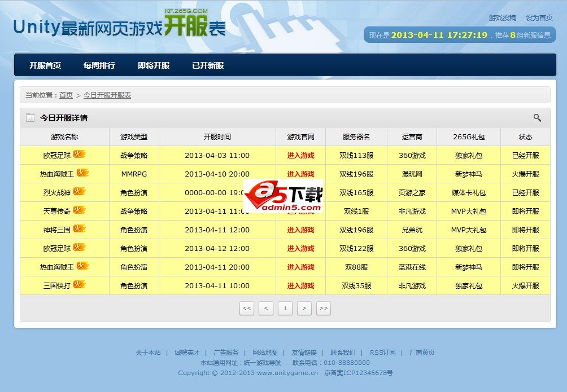Click 火爆开服 status in 三国快打 row
The height and width of the screenshot is (392, 567).
(525, 286)
